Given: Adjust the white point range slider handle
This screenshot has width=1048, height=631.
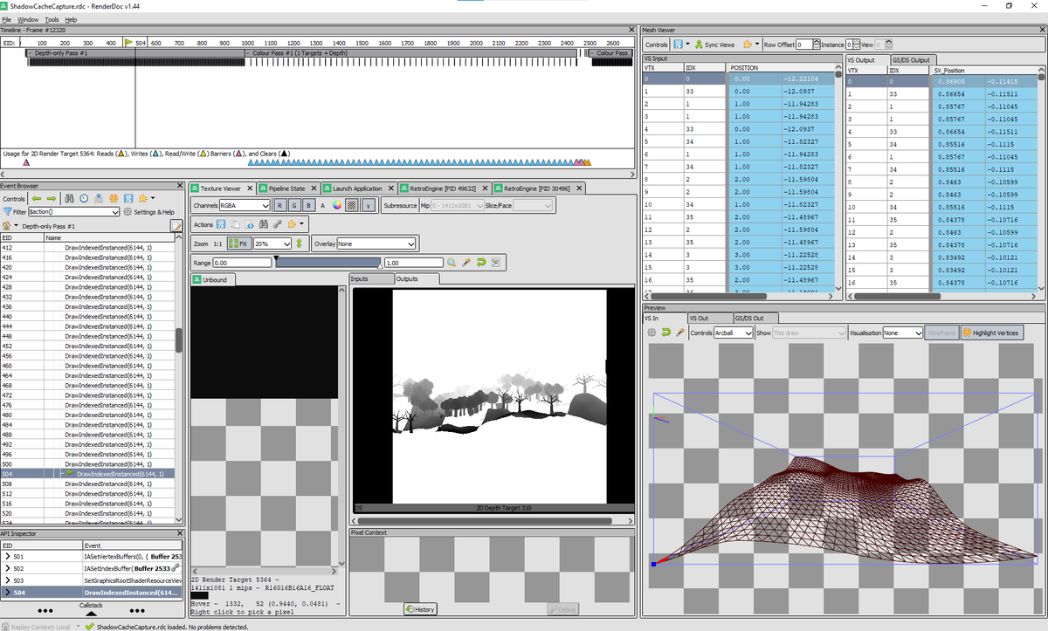Looking at the screenshot, I should coord(380,265).
